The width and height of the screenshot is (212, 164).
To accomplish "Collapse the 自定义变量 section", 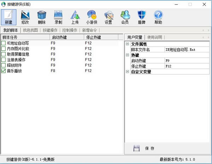I will click(128, 72).
